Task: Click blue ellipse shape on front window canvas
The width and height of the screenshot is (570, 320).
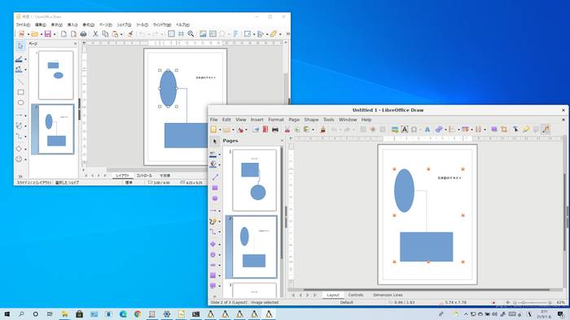Action: coord(404,191)
